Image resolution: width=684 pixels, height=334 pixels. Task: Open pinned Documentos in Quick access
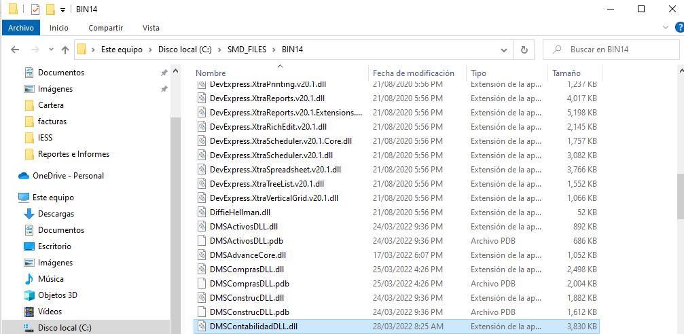point(61,73)
